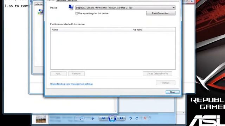
Task: Click Notepad scrollbar down arrow
Action: point(115,111)
